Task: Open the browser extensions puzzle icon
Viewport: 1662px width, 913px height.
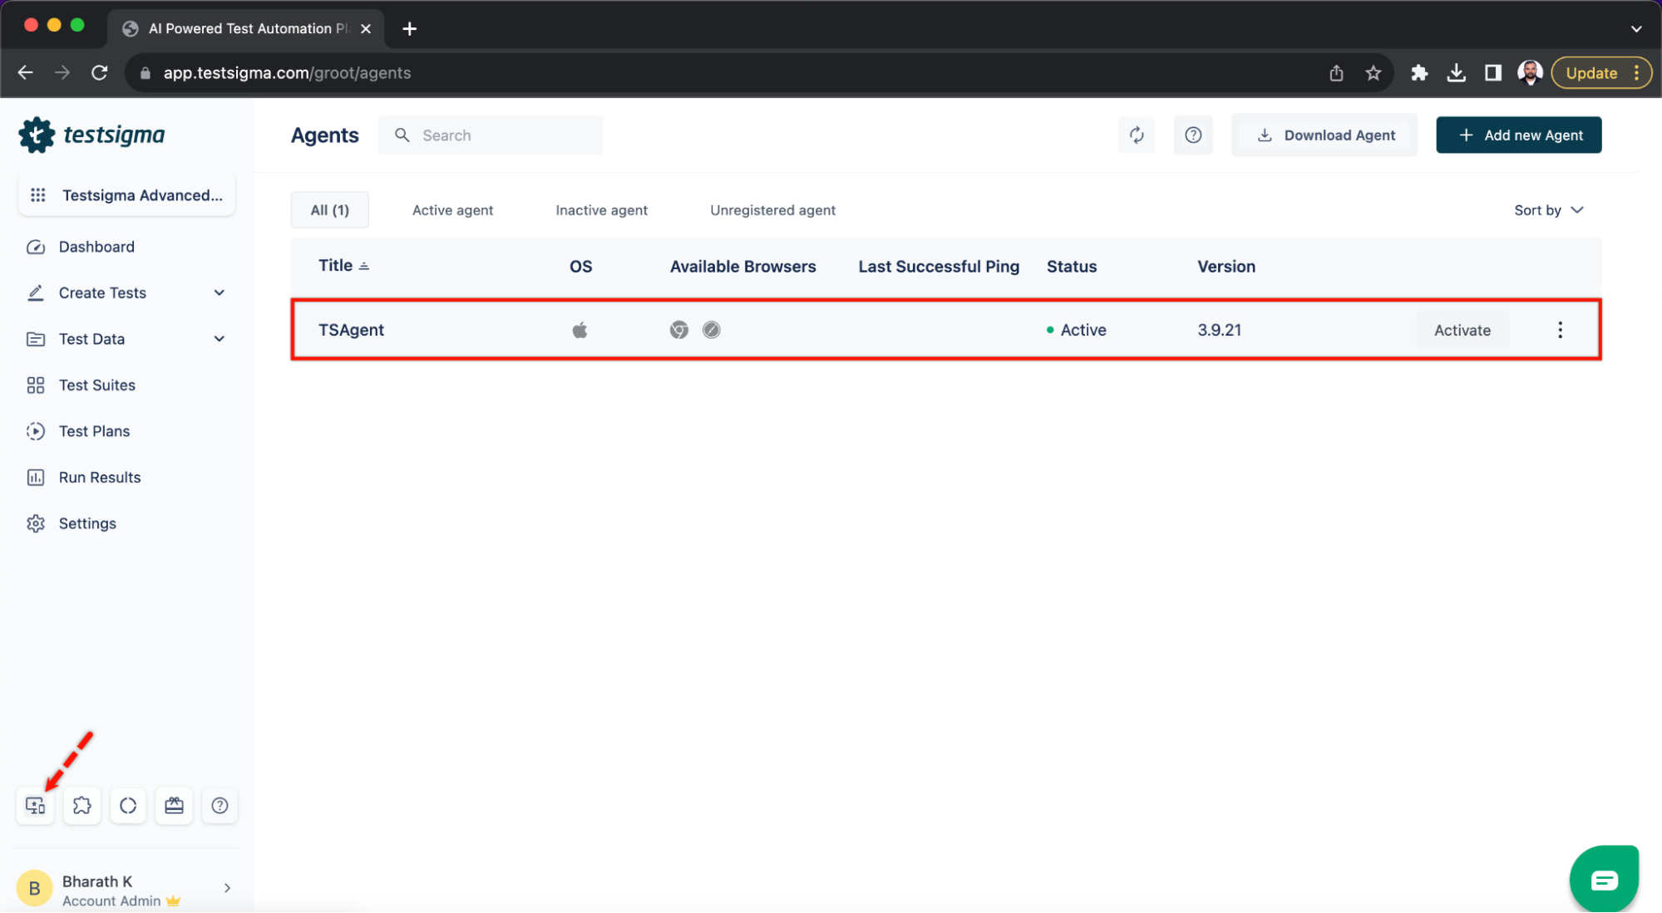Action: point(1419,73)
